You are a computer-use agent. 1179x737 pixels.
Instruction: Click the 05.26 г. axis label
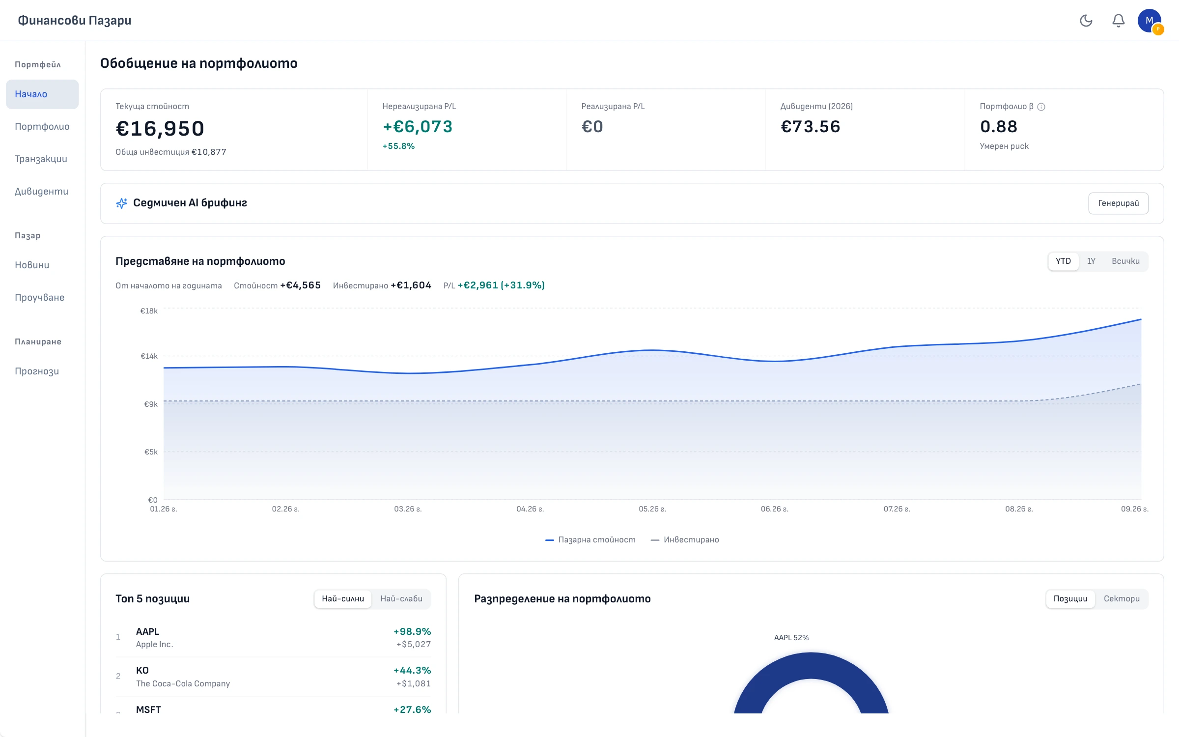(652, 509)
